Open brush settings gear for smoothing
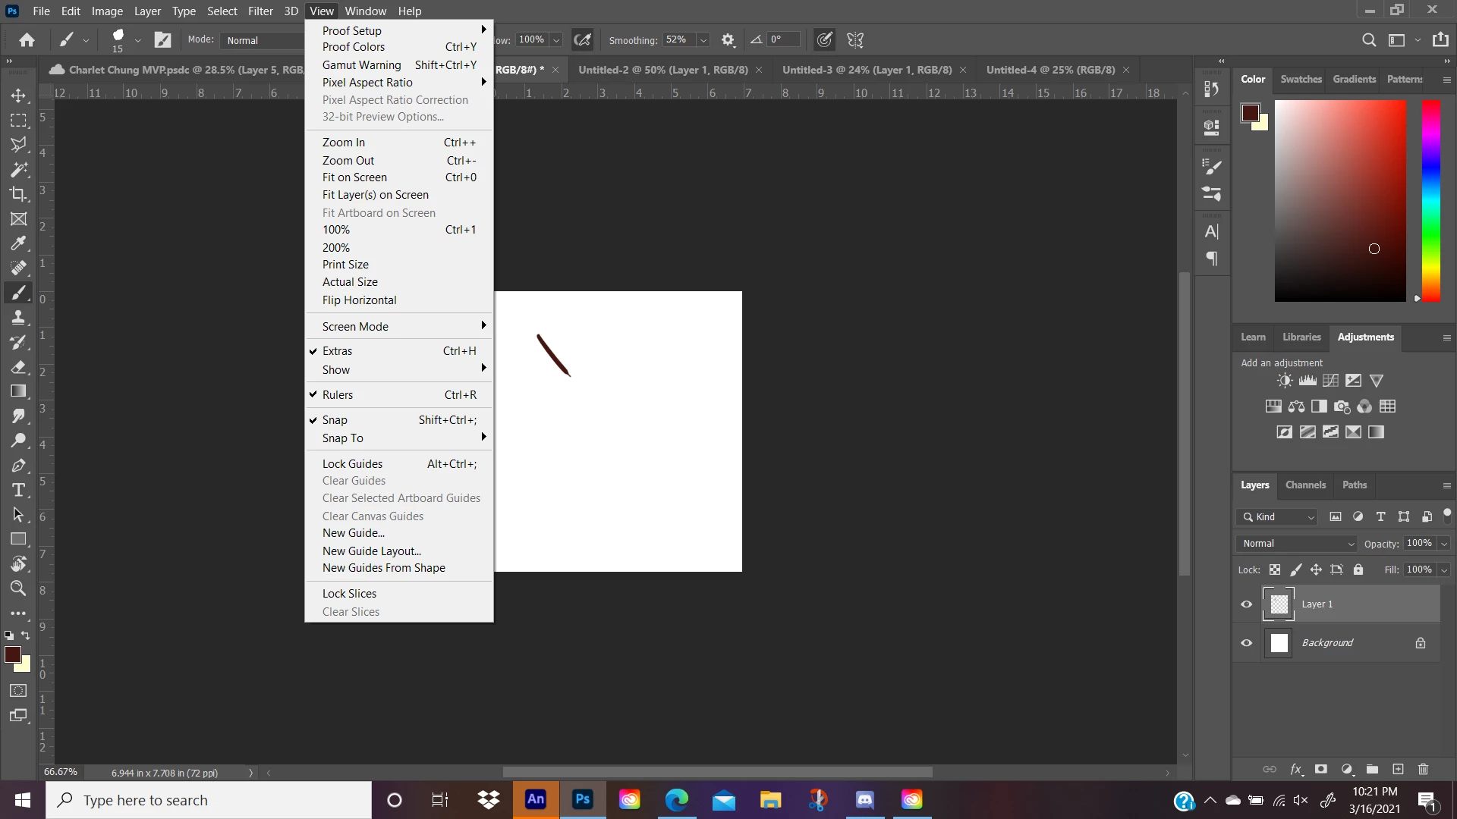 tap(728, 40)
